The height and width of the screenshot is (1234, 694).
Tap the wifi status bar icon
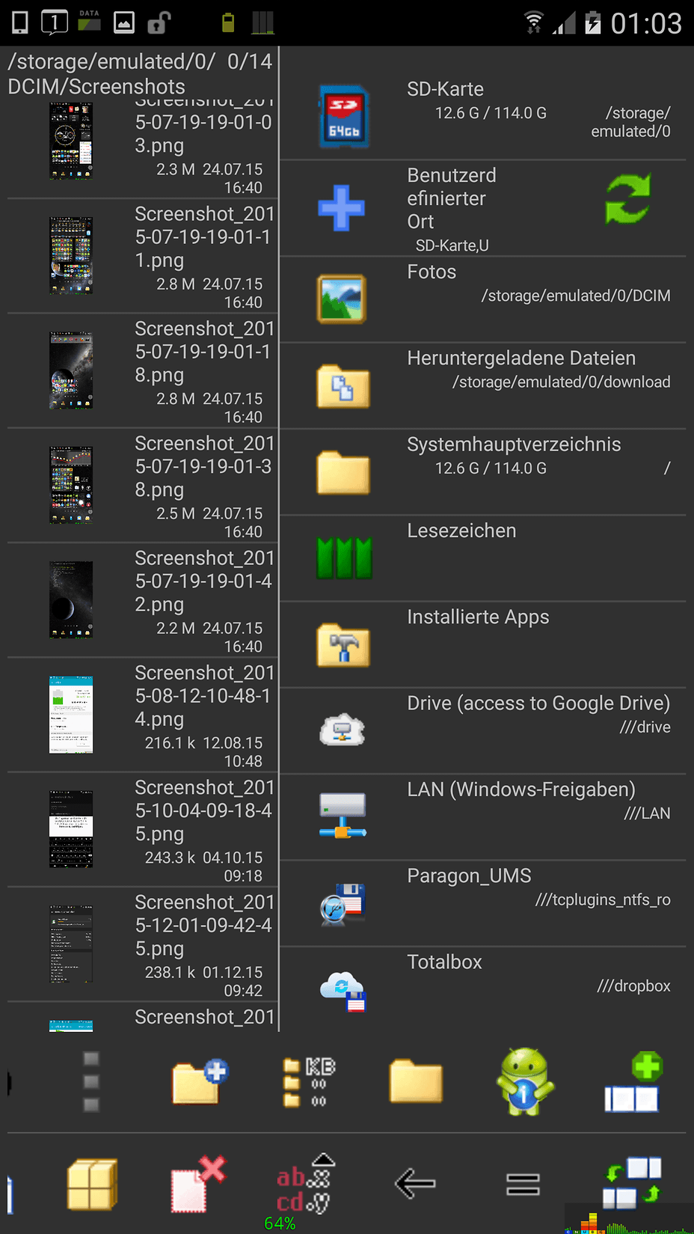(x=533, y=22)
